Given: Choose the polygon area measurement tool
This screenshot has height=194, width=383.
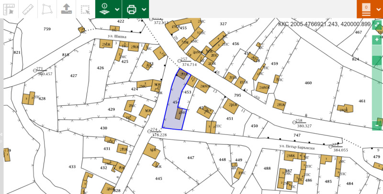Looking at the screenshot, I should point(46,9).
